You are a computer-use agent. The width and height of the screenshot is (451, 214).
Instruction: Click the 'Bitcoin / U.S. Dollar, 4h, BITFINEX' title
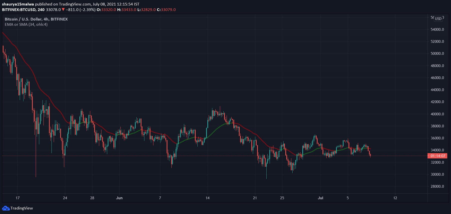pos(36,19)
